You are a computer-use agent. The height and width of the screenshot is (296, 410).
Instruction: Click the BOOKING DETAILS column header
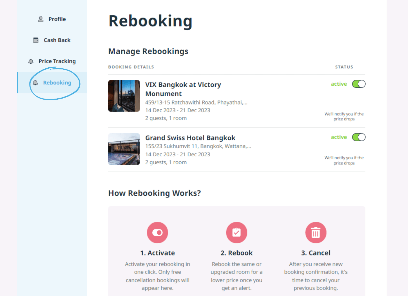click(x=131, y=67)
